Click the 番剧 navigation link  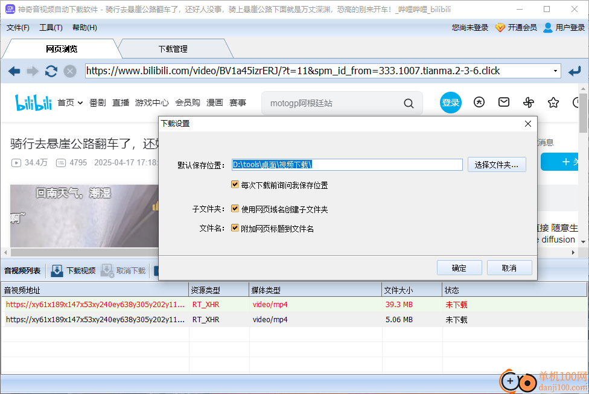click(x=98, y=103)
